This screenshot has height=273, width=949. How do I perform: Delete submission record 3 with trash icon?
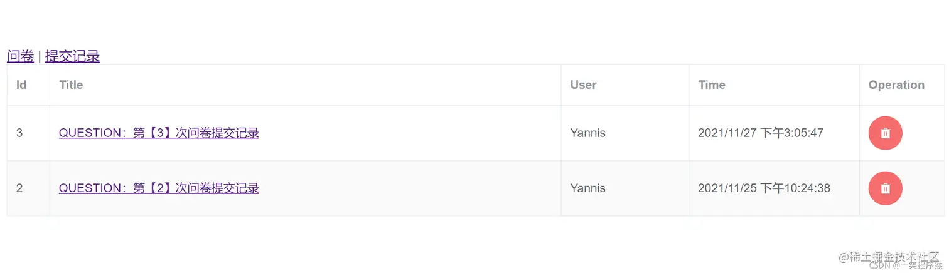coord(885,133)
